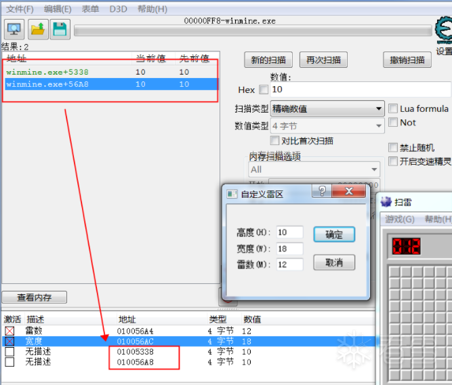Screen dimensions: 452x385
Task: Click address 010056A4 in the table
Action: pyautogui.click(x=136, y=331)
